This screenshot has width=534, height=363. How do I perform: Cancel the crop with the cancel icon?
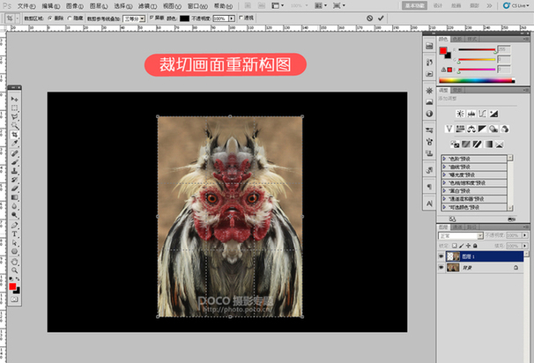pos(368,18)
